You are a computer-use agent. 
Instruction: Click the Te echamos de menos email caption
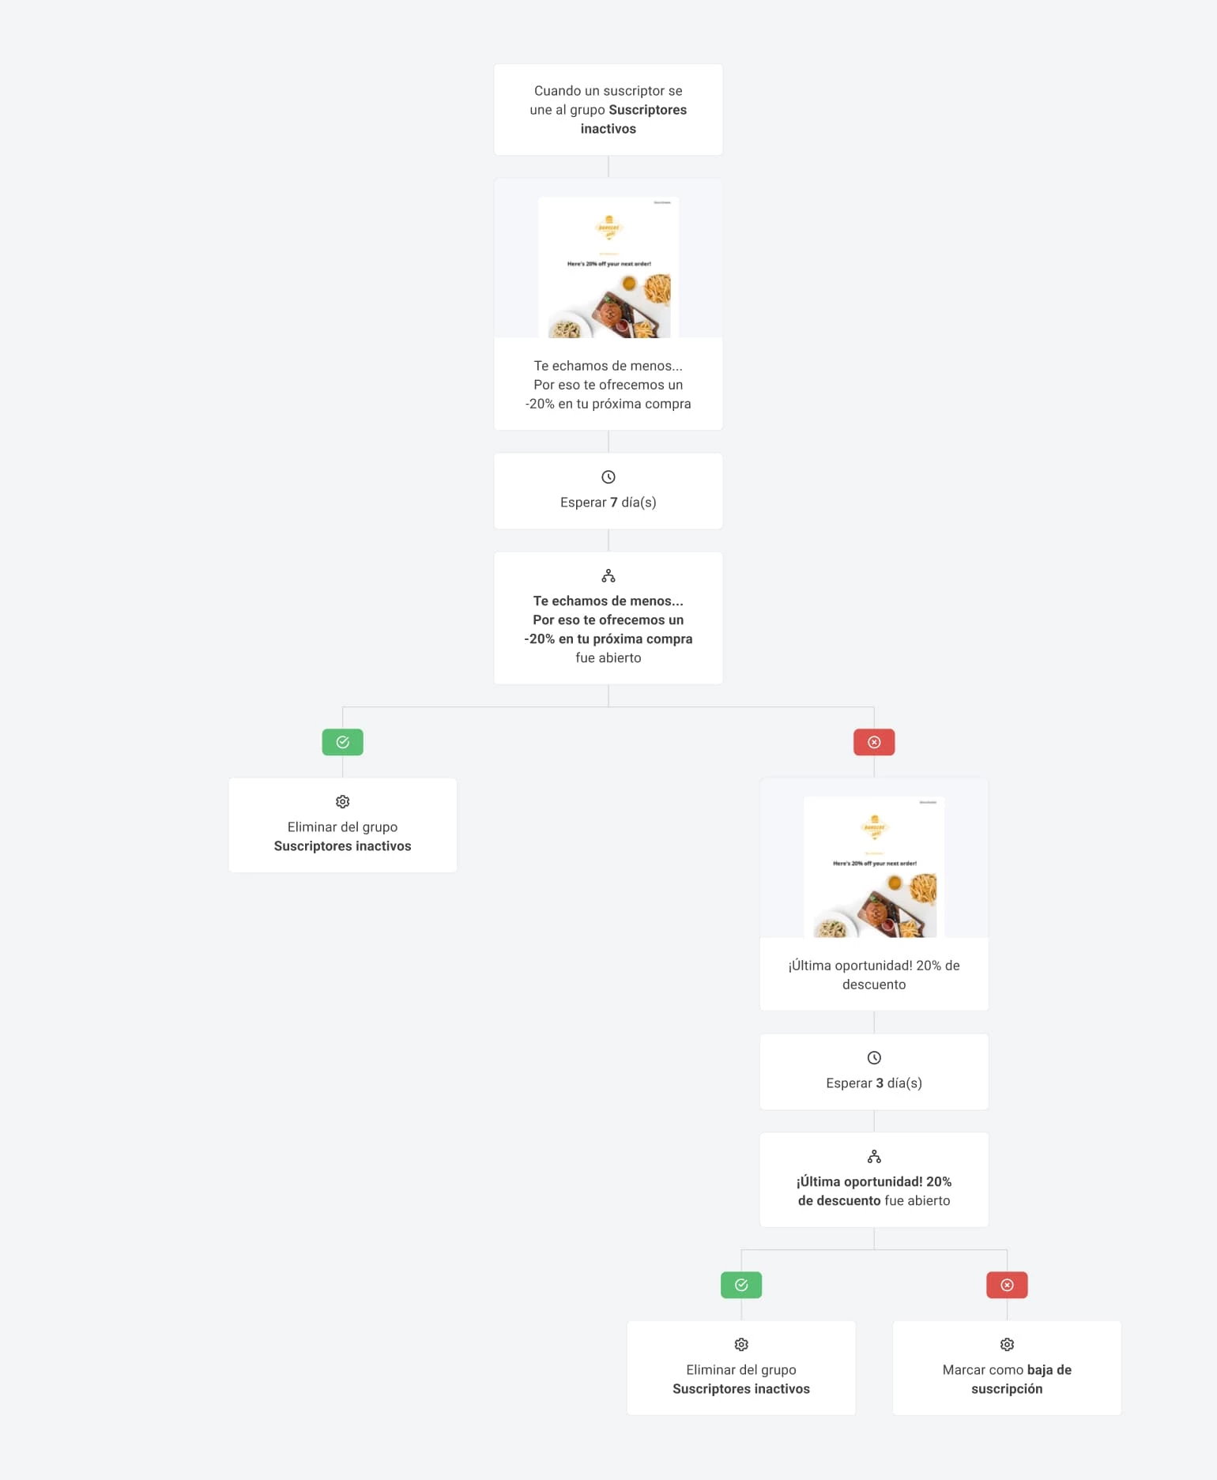tap(608, 385)
